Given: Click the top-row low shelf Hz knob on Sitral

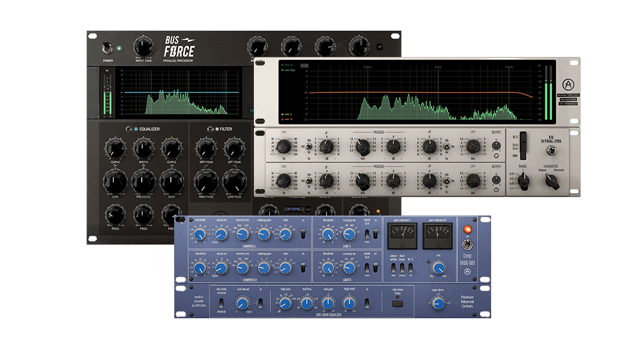Looking at the screenshot, I should 283,146.
